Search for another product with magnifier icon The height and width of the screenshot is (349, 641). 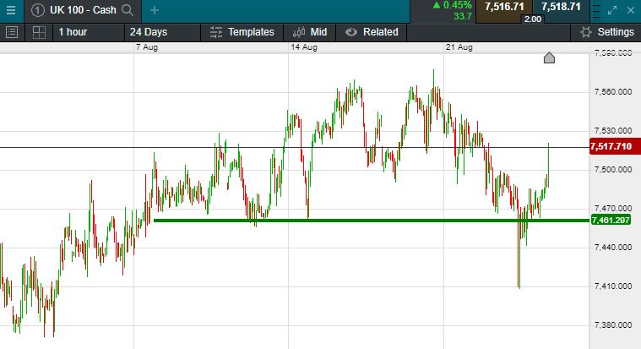(128, 10)
